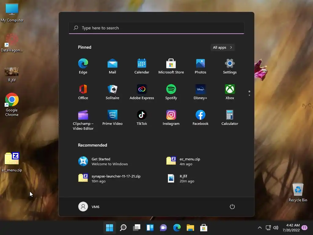The width and height of the screenshot is (313, 235).
Task: Select R.jfif thumbnail on desktop
Action: point(12,75)
